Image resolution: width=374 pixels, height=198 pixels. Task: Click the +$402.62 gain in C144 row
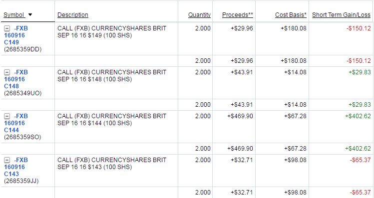click(x=358, y=116)
